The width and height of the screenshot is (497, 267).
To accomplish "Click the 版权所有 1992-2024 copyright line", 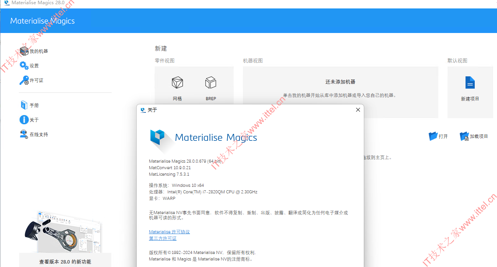I will click(202, 252).
